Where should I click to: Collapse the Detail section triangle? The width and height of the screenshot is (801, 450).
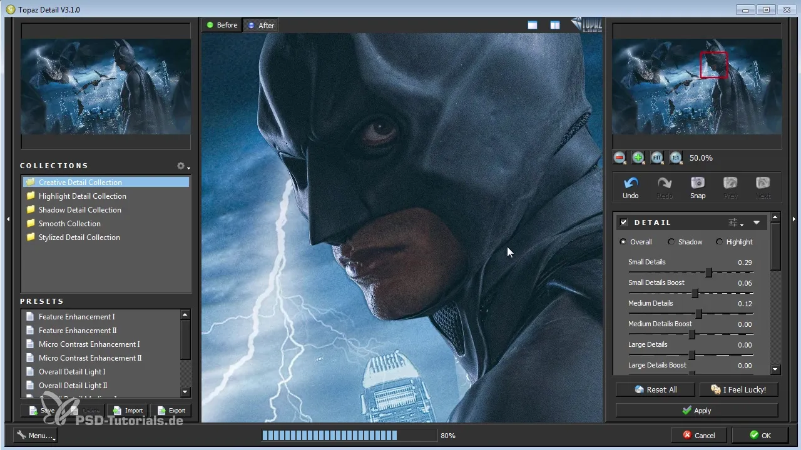pos(757,222)
